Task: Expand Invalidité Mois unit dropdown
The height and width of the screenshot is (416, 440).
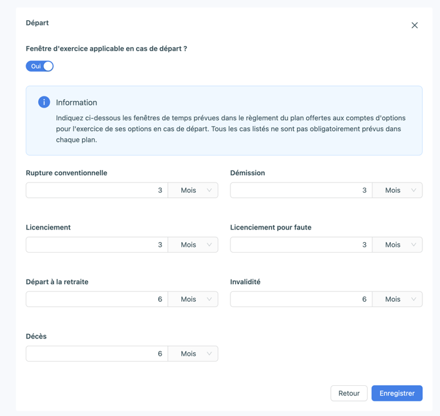Action: click(397, 299)
